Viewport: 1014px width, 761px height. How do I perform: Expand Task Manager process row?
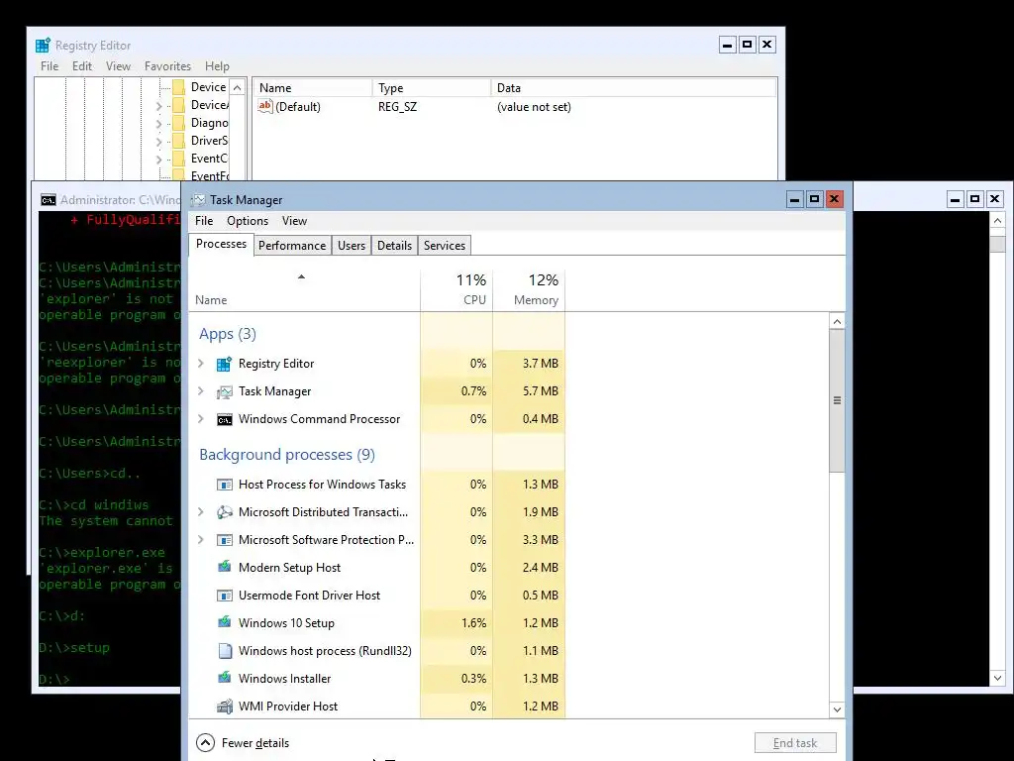201,391
